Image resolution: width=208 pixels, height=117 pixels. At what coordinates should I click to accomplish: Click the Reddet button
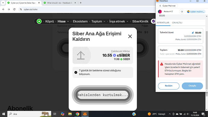coord(169,86)
